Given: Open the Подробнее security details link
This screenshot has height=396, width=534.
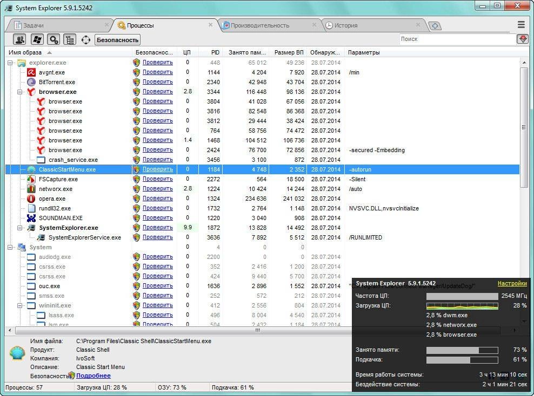Looking at the screenshot, I should (94, 375).
